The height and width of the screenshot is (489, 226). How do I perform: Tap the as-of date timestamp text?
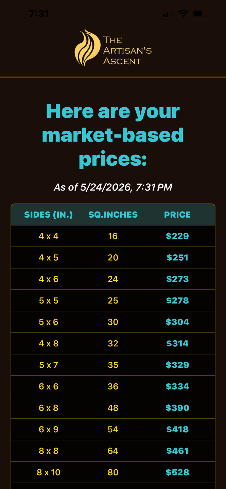click(x=113, y=187)
